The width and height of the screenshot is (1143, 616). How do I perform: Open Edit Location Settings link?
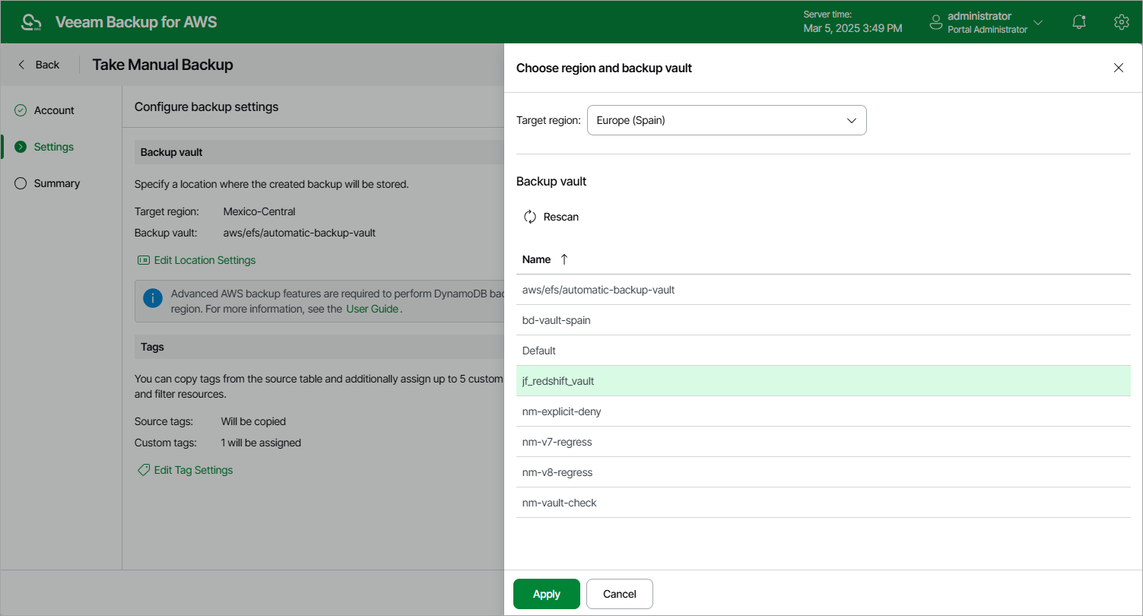tap(205, 260)
